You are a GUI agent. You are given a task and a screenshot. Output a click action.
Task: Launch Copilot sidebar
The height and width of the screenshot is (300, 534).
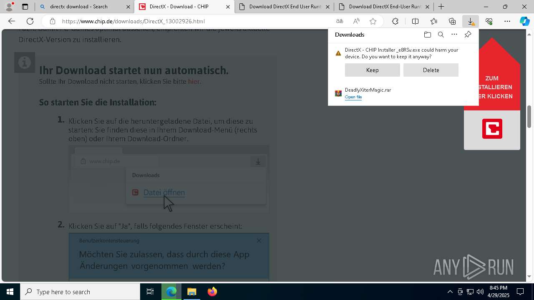pyautogui.click(x=525, y=21)
